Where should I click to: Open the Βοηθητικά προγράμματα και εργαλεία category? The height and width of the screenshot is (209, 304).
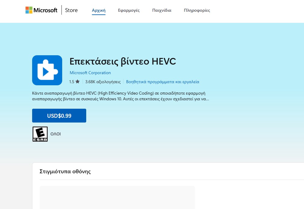point(163,82)
